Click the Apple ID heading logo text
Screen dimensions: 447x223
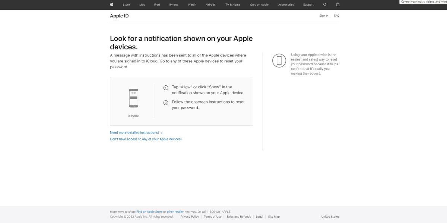(119, 16)
